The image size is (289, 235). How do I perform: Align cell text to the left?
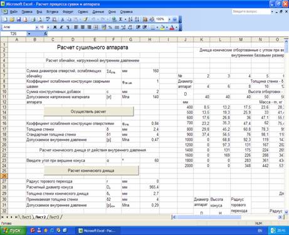point(76,27)
